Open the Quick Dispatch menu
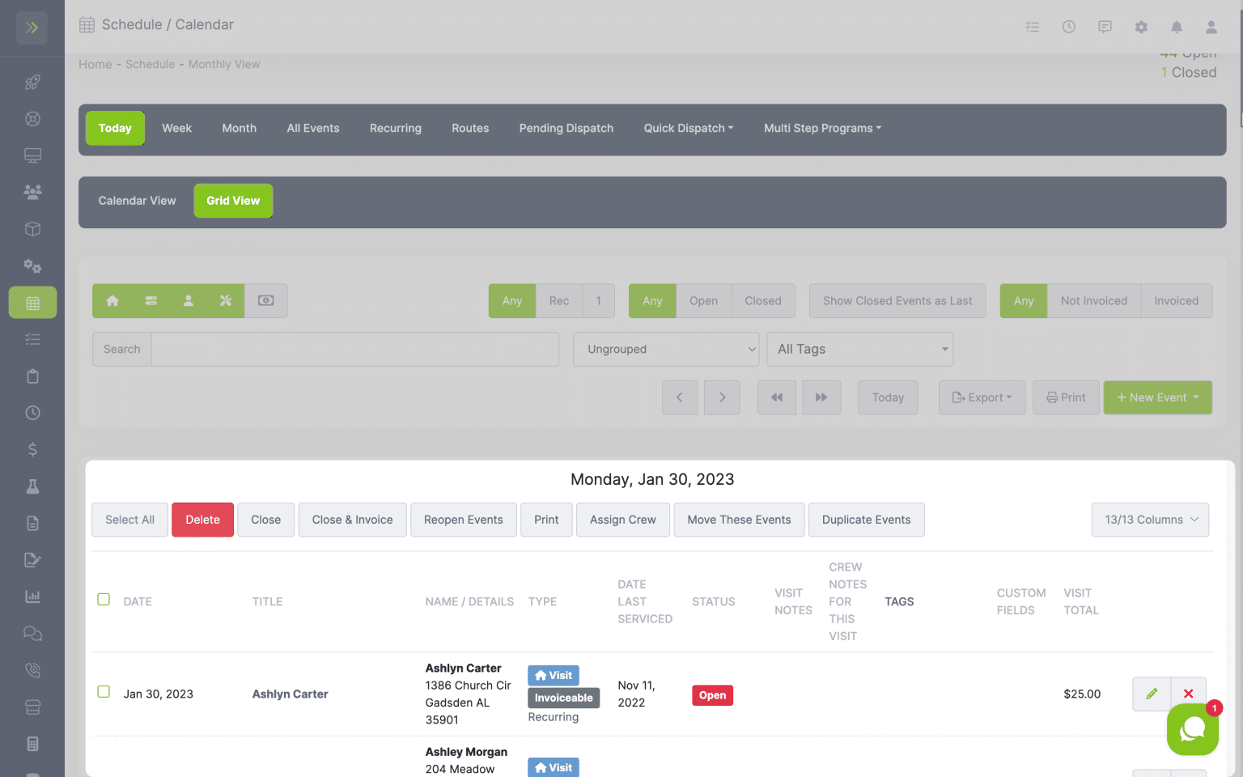 coord(688,128)
